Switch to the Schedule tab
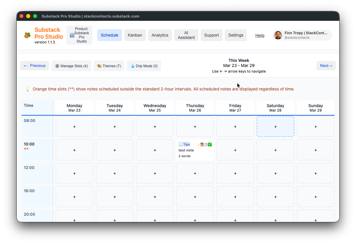 pos(109,35)
